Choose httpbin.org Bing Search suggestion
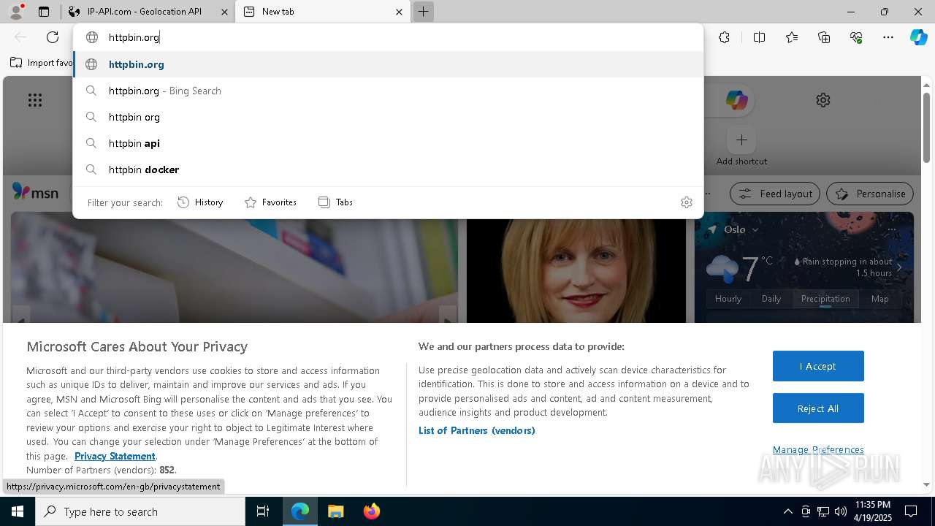Screen dimensions: 935x526 (388, 91)
